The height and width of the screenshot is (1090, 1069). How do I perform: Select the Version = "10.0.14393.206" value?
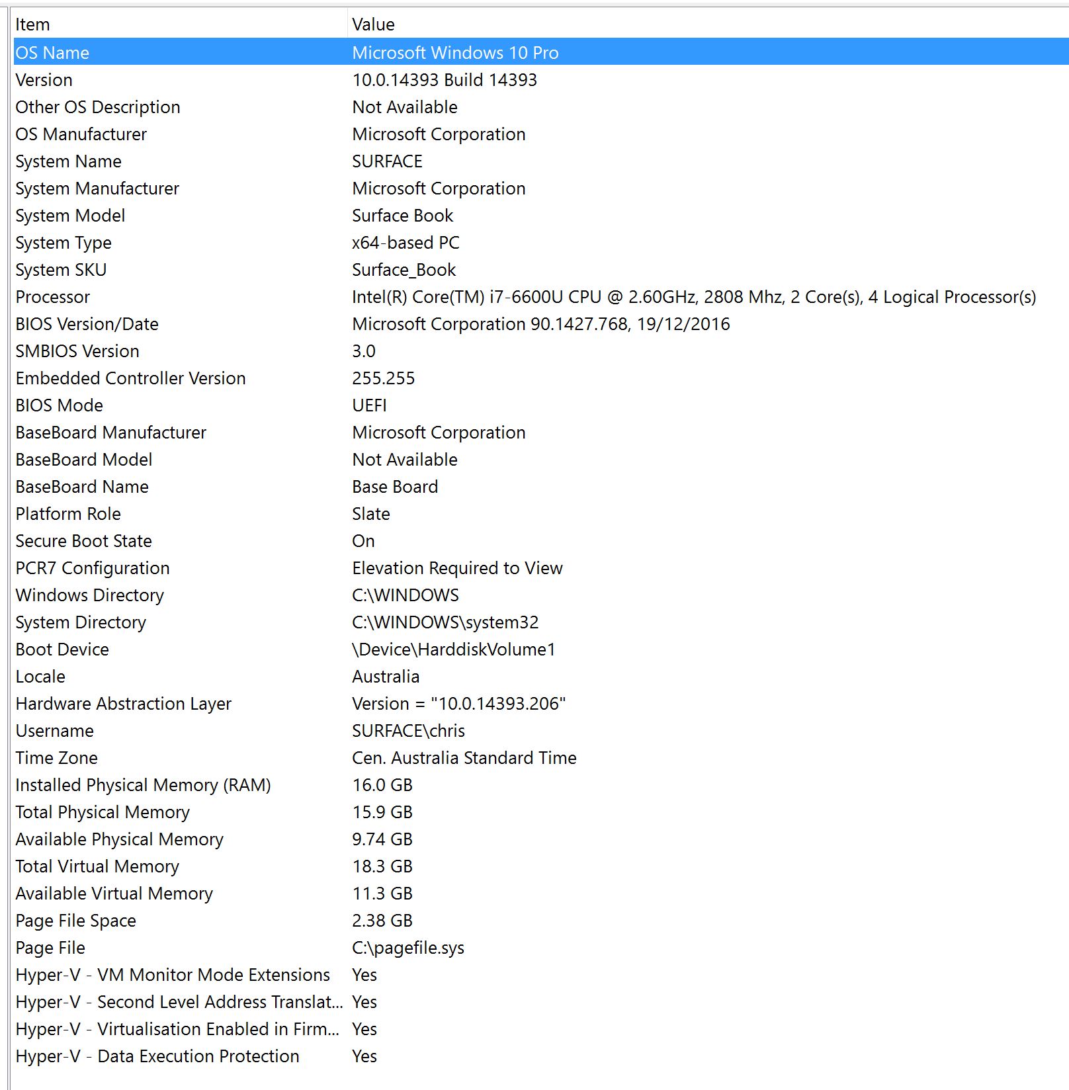(x=458, y=704)
